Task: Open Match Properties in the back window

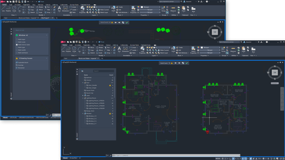Action: [133, 9]
